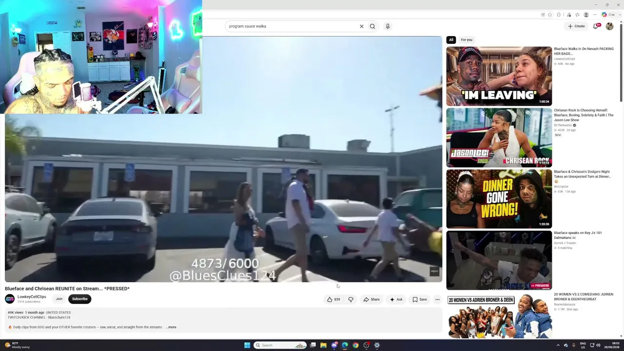
Task: Open the Ask AI feature below the video
Action: click(396, 299)
